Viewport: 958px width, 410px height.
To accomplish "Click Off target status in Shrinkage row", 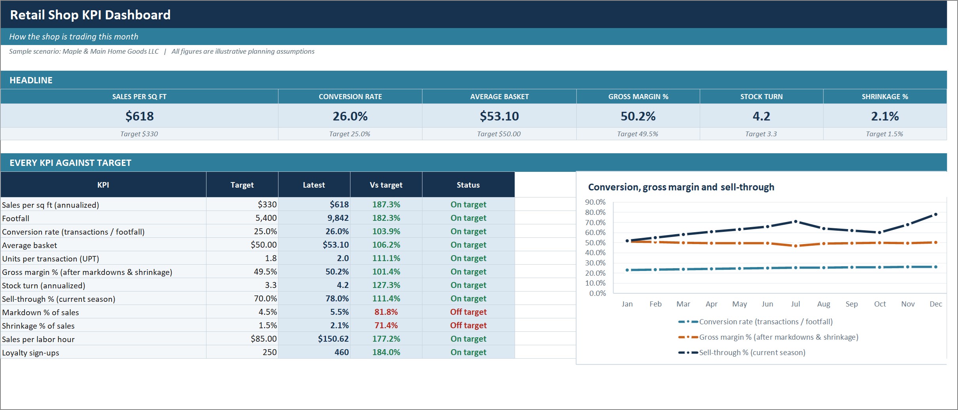I will pyautogui.click(x=468, y=325).
